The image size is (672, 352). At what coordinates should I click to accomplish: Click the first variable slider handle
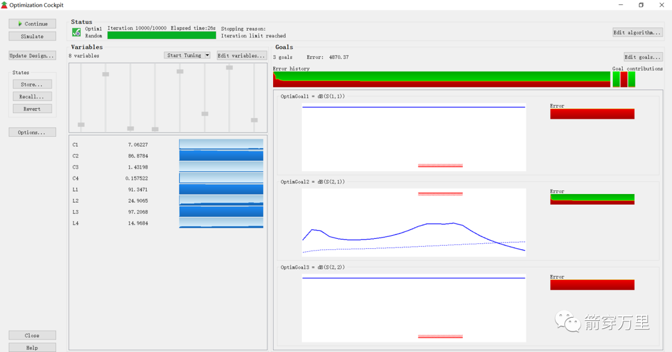81,124
